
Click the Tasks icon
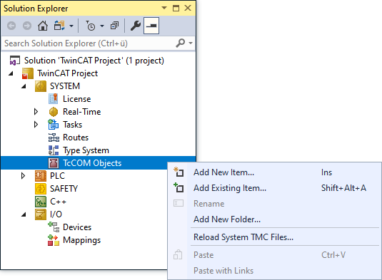click(53, 125)
